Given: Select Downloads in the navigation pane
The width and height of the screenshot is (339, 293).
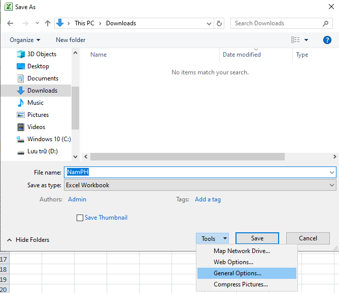Looking at the screenshot, I should coord(36,91).
